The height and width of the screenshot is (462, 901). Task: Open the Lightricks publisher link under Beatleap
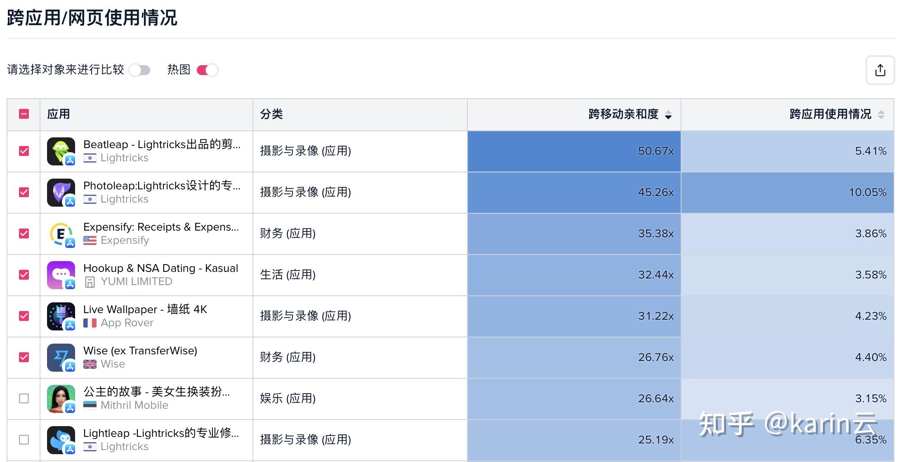pyautogui.click(x=124, y=158)
